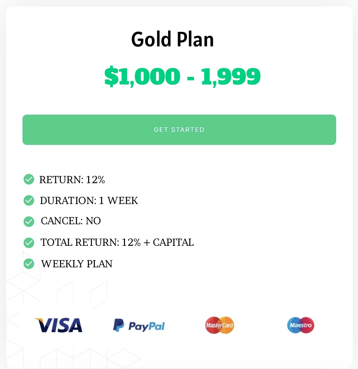Click the checkmark beside TOTAL RETURN
Image resolution: width=358 pixels, height=369 pixels.
click(29, 243)
